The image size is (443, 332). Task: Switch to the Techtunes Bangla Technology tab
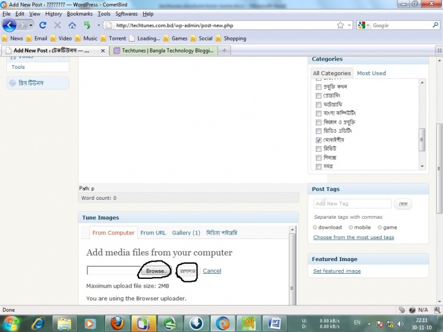tap(163, 51)
